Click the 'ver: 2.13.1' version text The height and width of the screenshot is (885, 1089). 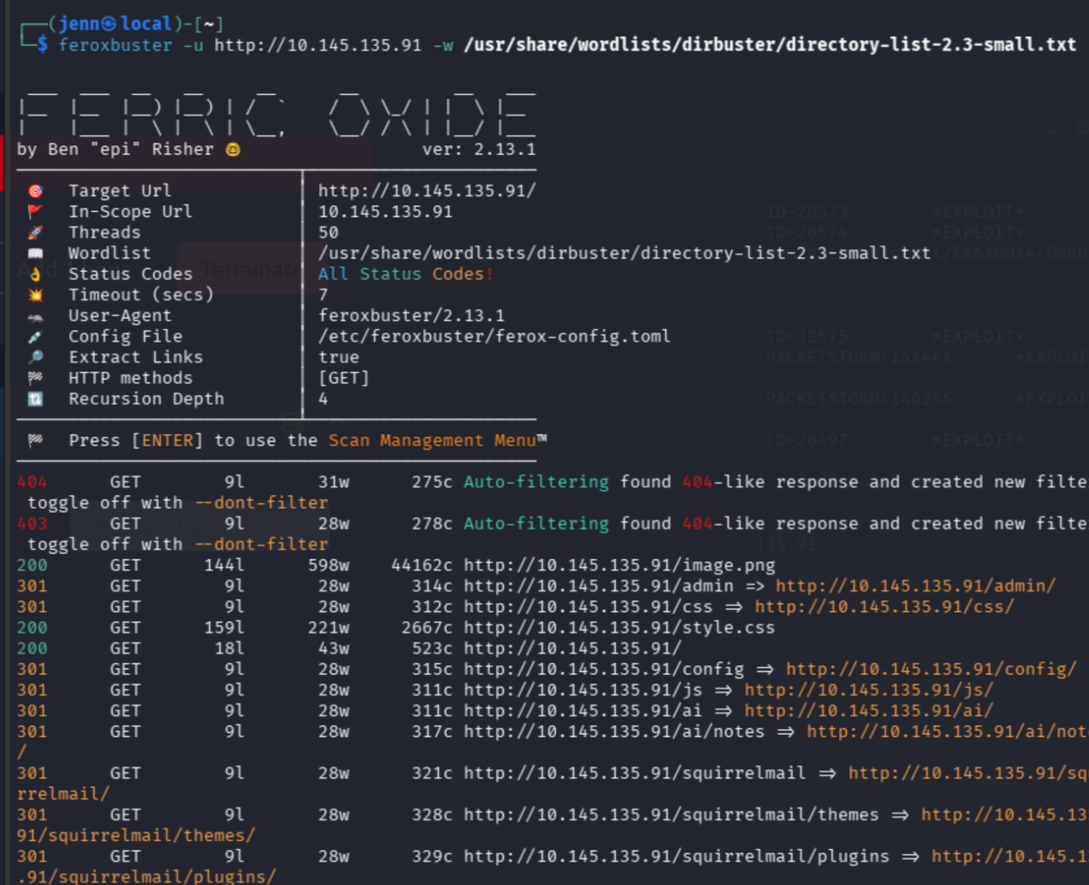479,150
